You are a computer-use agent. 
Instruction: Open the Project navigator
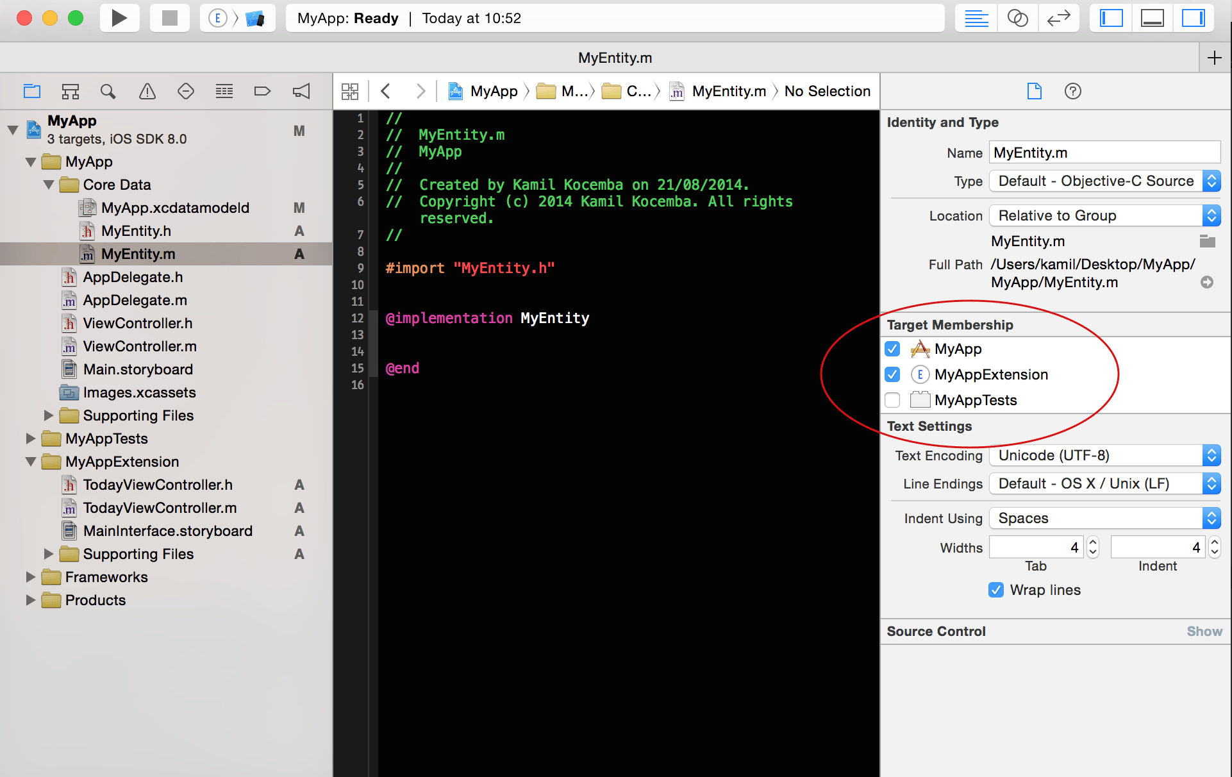(x=32, y=91)
